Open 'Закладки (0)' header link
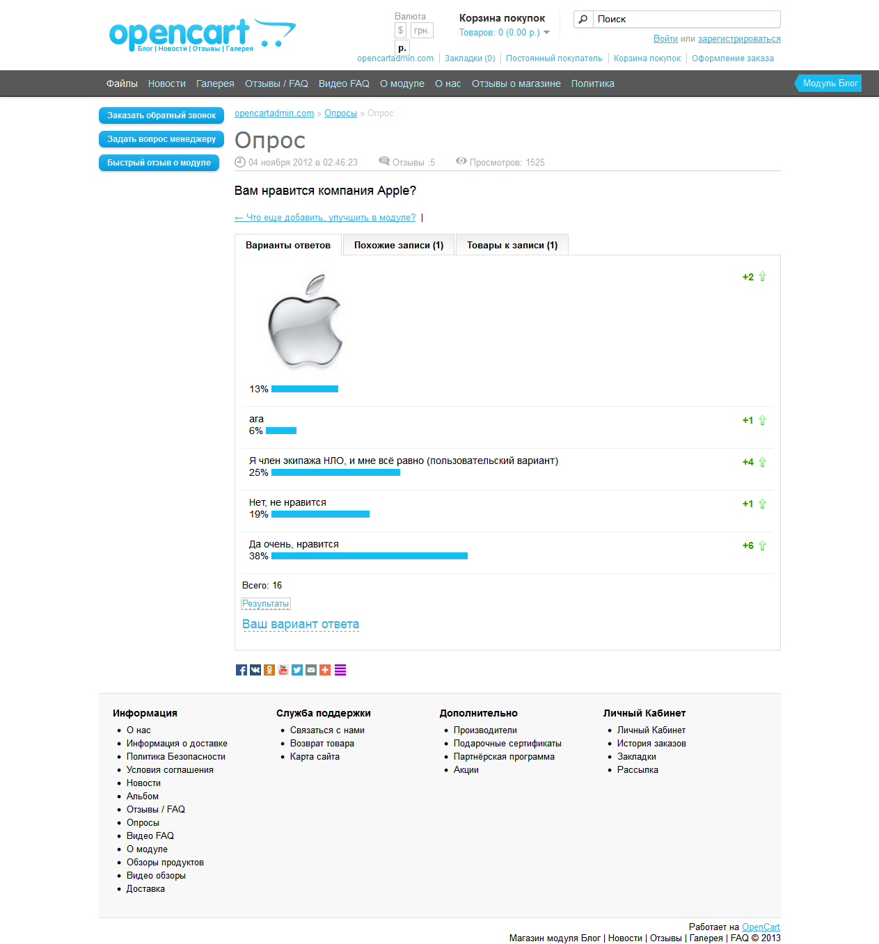Viewport: 879px width, 944px height. 470,58
